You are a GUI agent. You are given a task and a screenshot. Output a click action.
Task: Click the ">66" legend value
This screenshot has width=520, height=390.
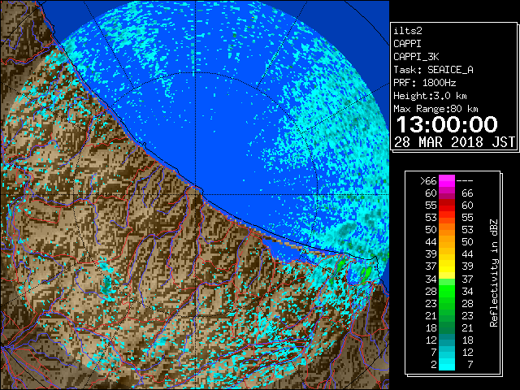[x=428, y=181]
